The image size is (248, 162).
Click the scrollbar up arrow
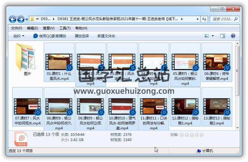237,43
